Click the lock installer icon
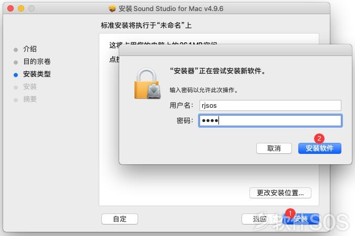355x236 pixels. click(x=148, y=84)
